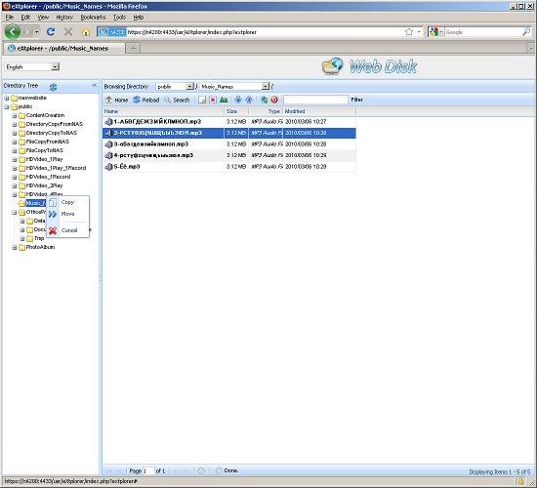Expand the PhotoAlbum folder in tree

(x=15, y=247)
